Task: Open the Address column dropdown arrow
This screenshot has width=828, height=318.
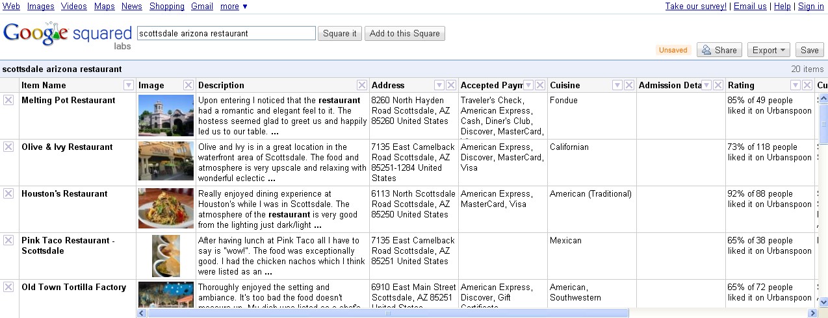Action: (439, 85)
